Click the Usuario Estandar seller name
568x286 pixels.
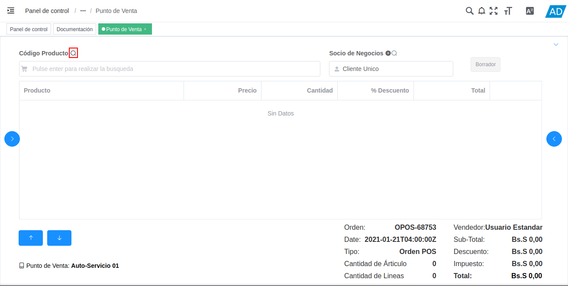point(514,227)
